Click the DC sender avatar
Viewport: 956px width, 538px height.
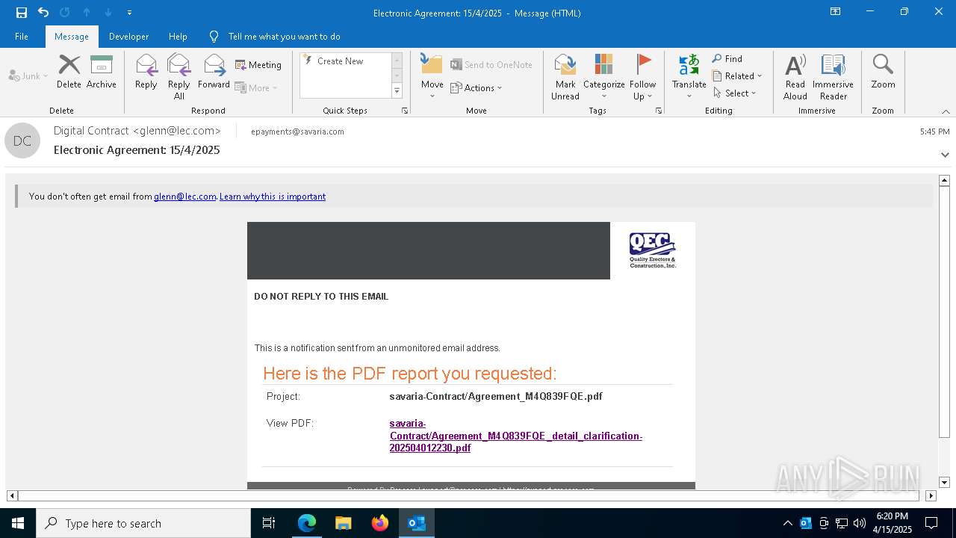pos(22,140)
